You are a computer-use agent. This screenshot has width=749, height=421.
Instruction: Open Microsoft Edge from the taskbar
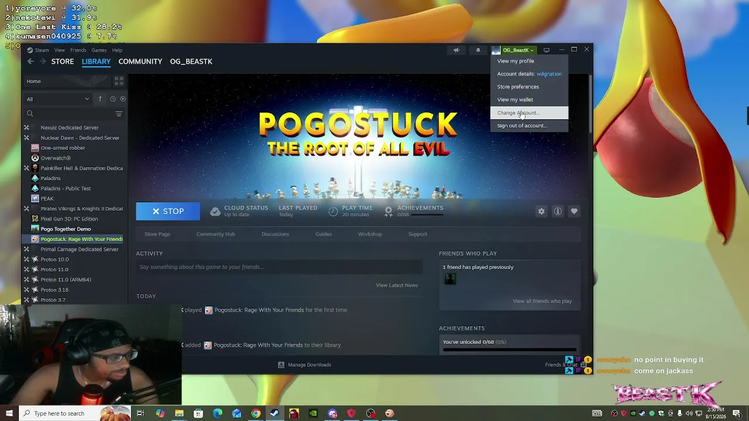(x=218, y=413)
